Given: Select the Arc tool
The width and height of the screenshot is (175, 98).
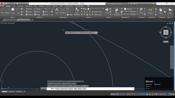Looking at the screenshot, I should (18, 11).
